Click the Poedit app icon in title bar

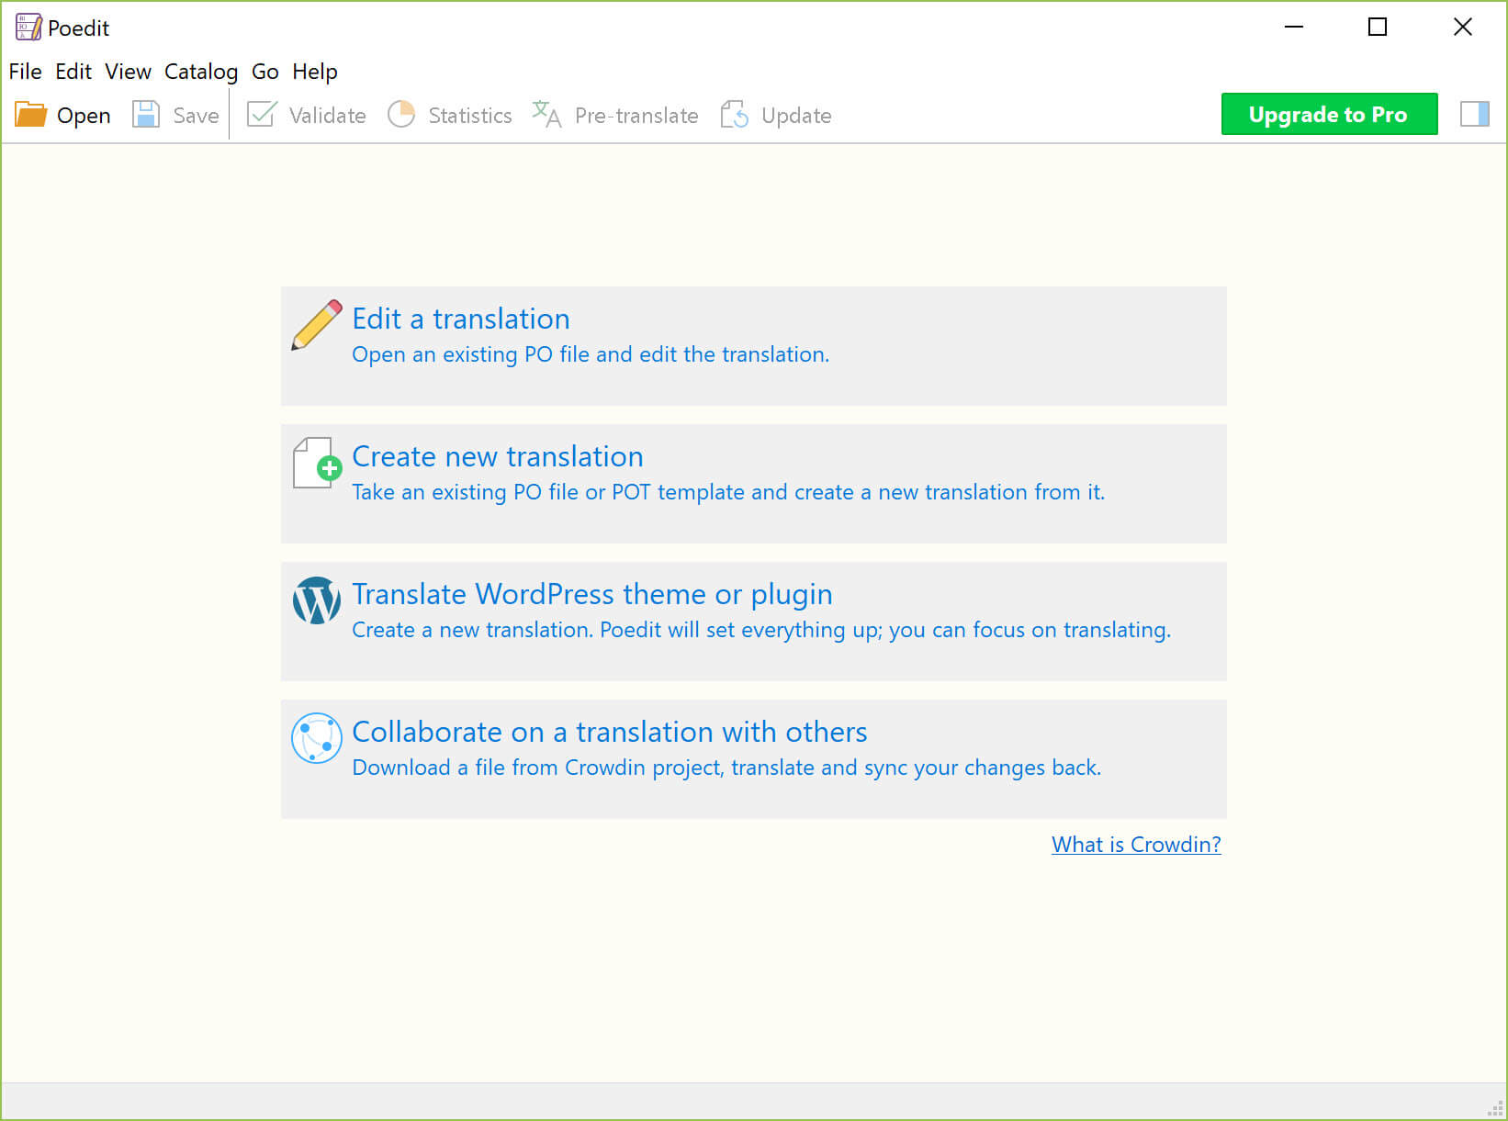click(x=28, y=28)
